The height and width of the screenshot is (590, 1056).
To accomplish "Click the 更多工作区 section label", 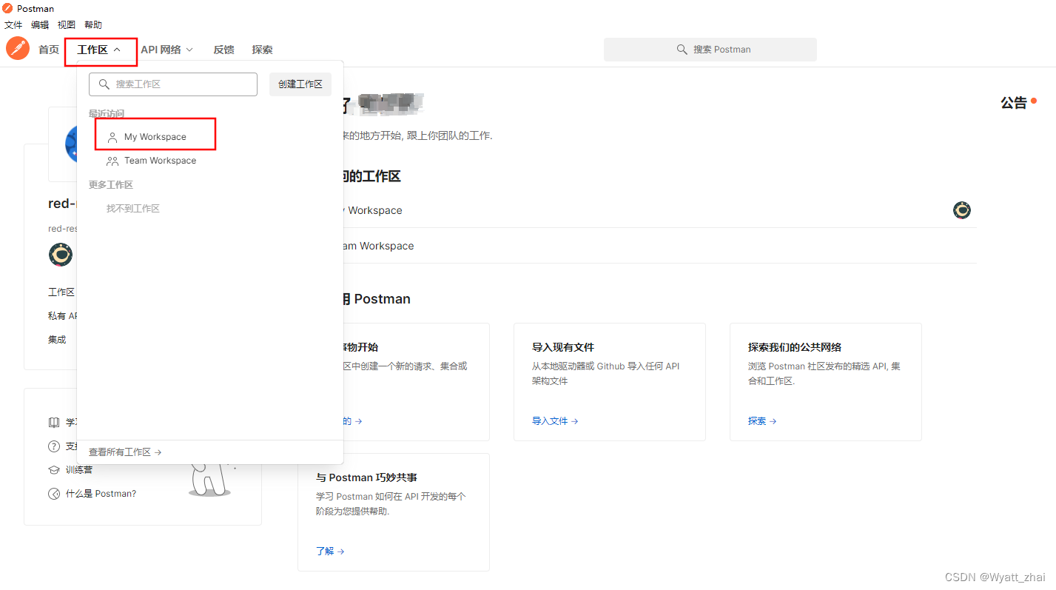I will [x=111, y=185].
